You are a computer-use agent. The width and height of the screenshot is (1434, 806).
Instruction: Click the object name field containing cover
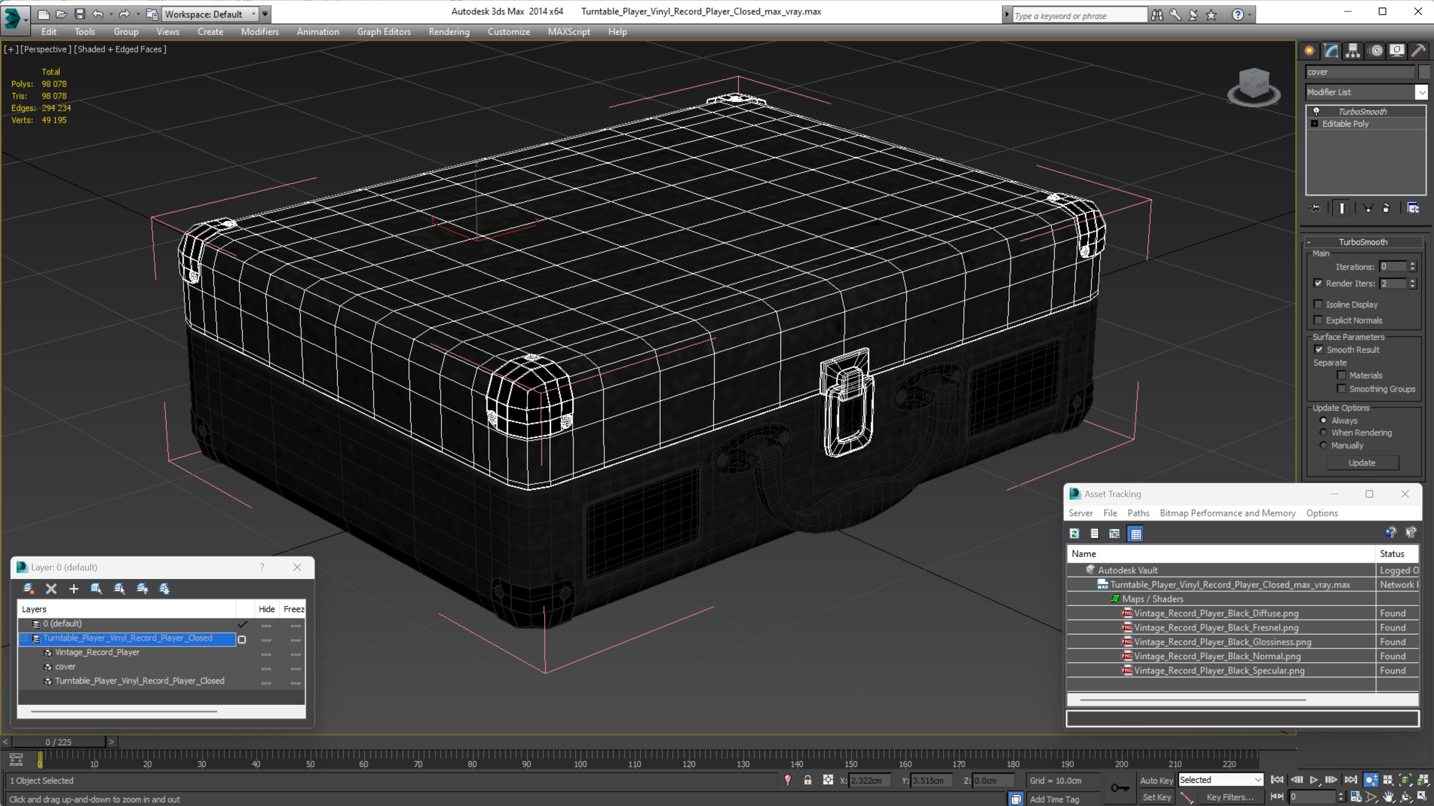(x=1360, y=72)
